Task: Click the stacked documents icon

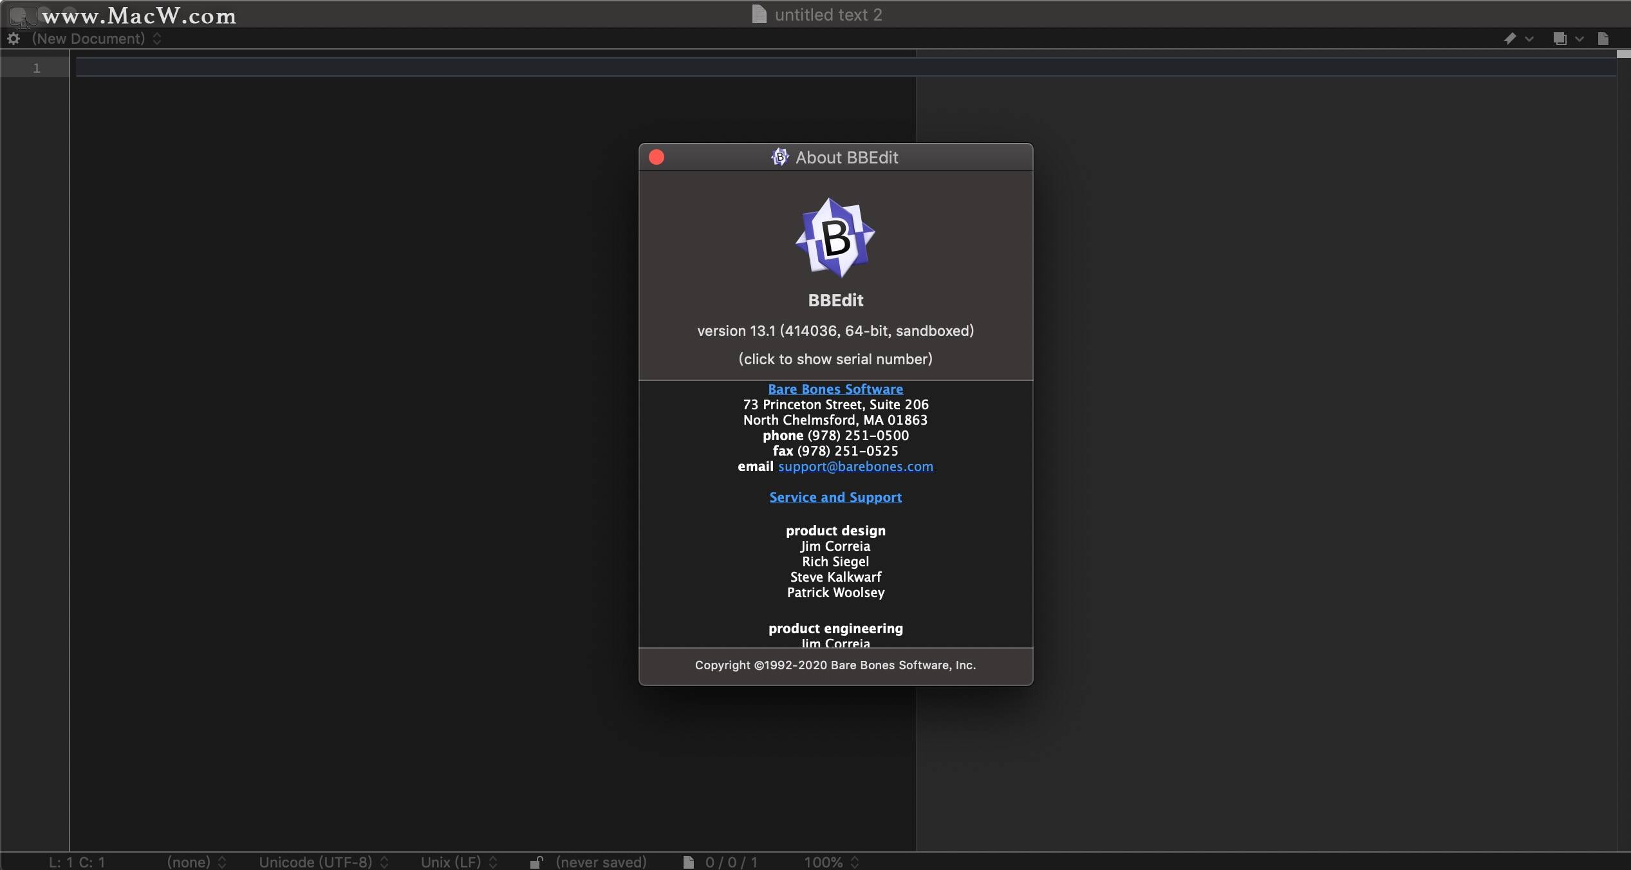Action: [1560, 39]
